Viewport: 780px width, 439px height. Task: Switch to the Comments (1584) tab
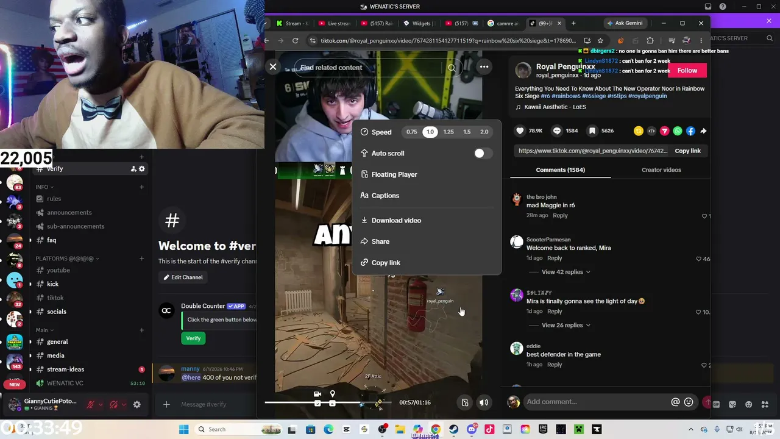pos(561,170)
